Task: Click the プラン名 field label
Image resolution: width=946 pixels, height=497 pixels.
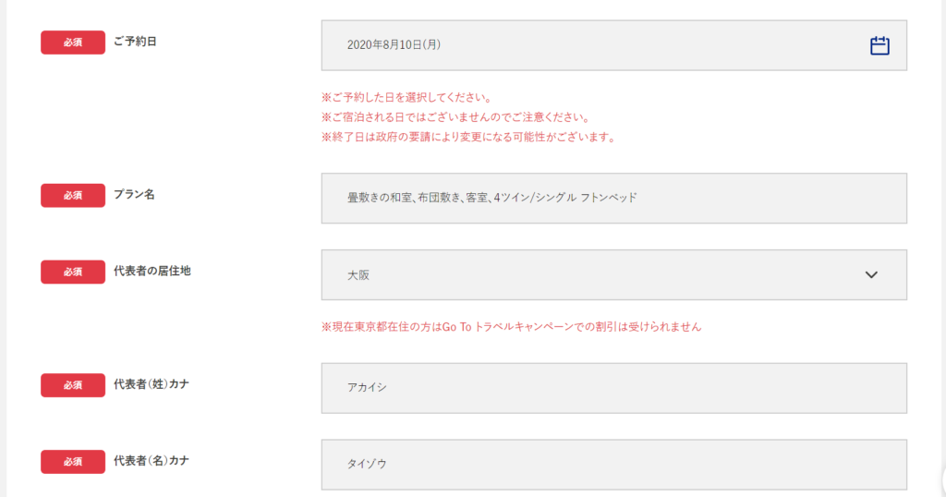Action: point(134,194)
